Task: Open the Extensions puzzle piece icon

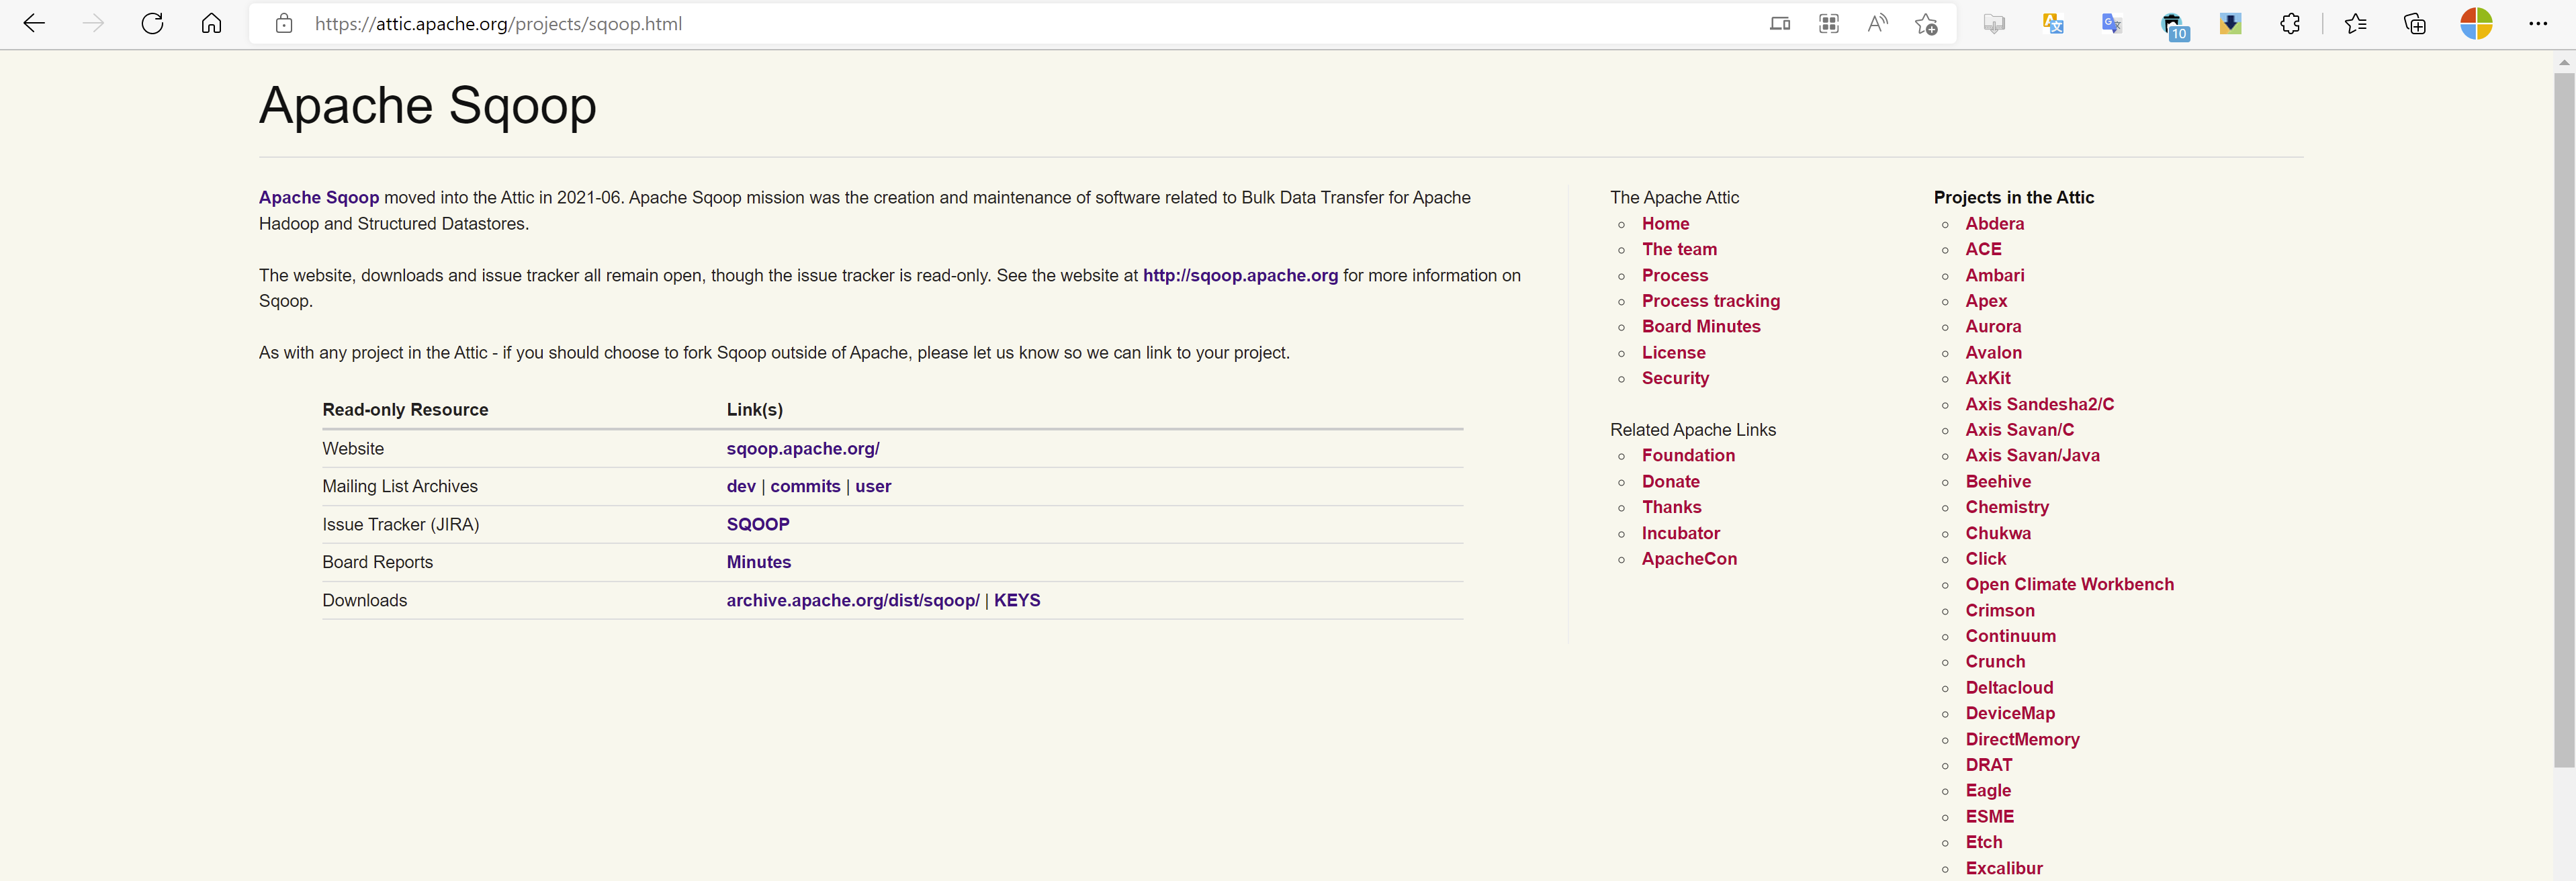Action: (x=2290, y=24)
